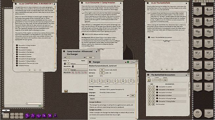Click the round Tokens button in sidebar
The image size is (215, 120).
click(198, 113)
